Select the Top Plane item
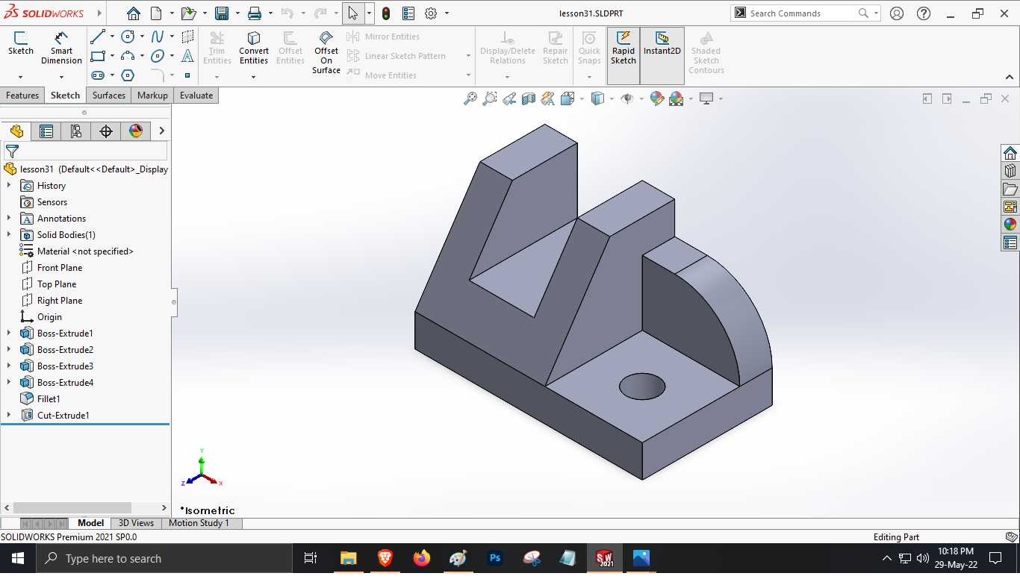Viewport: 1020px width, 582px height. 57,284
